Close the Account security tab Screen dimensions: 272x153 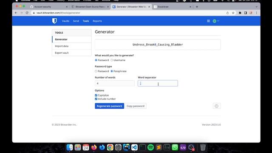[x=67, y=7]
